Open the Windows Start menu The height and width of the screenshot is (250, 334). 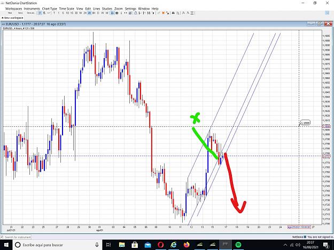click(6, 245)
